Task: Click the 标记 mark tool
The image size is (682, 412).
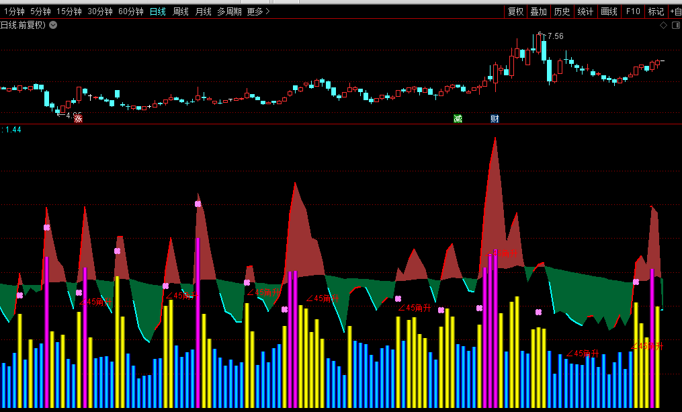Action: [655, 11]
